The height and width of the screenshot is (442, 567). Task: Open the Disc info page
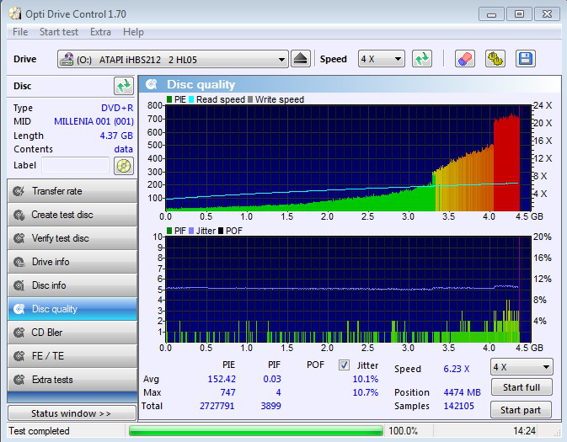pos(72,285)
